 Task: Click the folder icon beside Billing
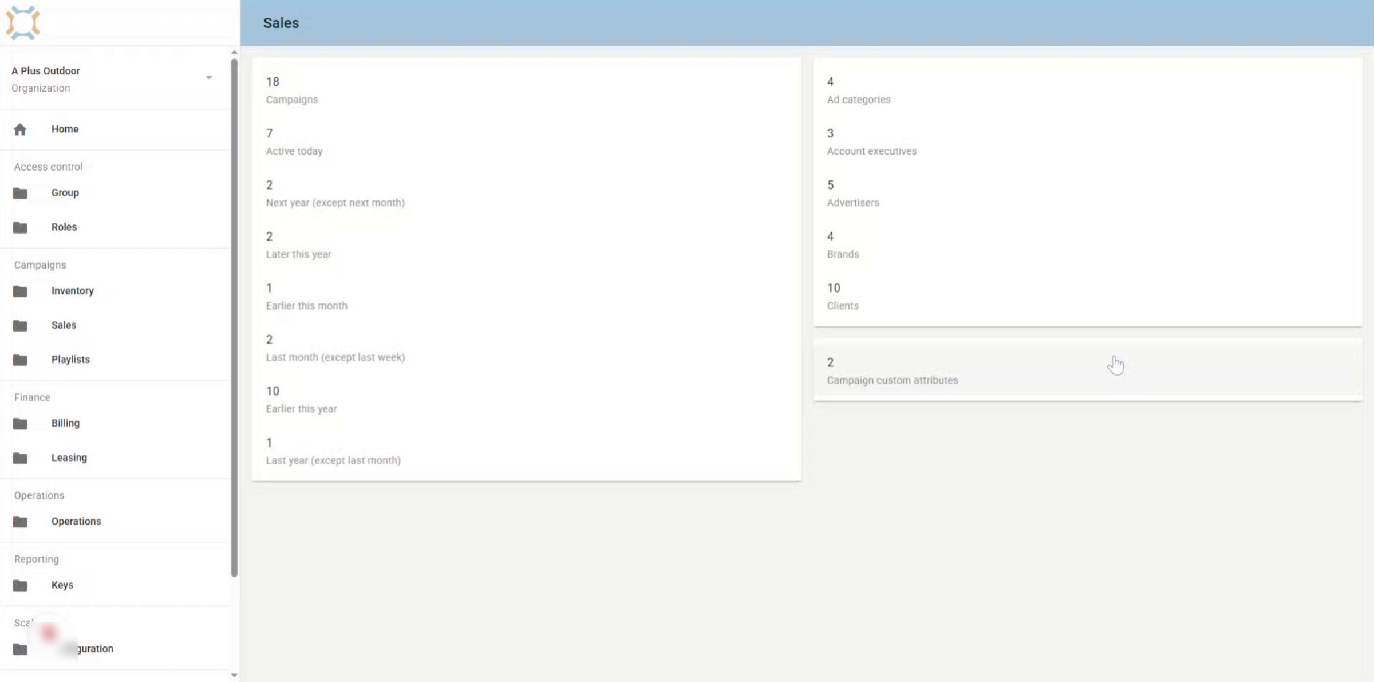pos(20,424)
